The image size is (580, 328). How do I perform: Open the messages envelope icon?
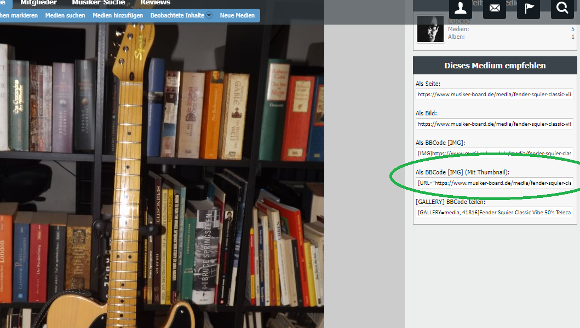(495, 8)
